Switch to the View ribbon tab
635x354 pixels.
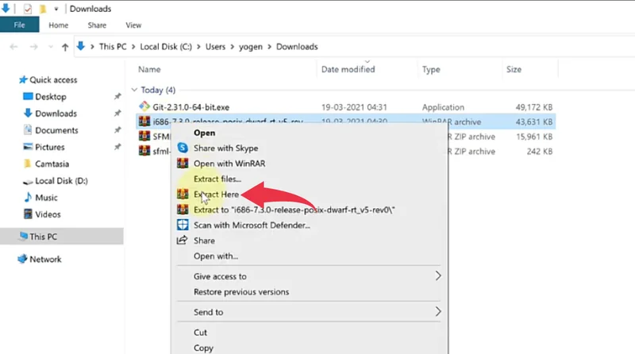coord(133,25)
